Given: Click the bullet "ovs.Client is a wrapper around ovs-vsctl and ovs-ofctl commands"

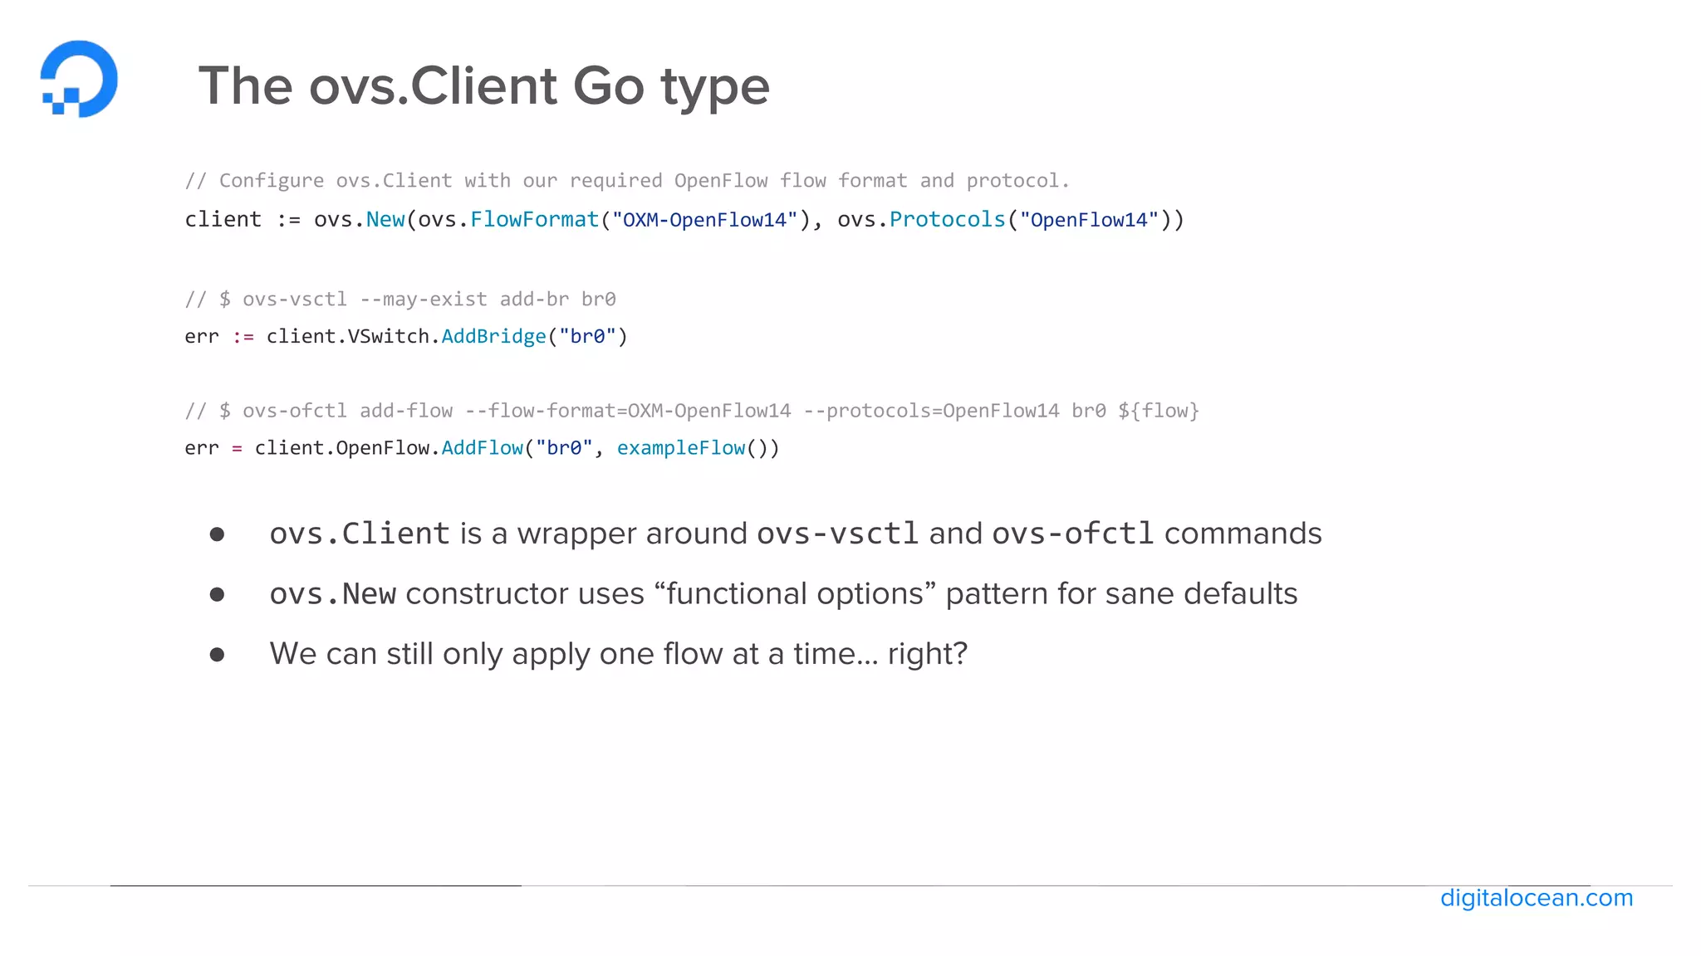Looking at the screenshot, I should coord(796,534).
